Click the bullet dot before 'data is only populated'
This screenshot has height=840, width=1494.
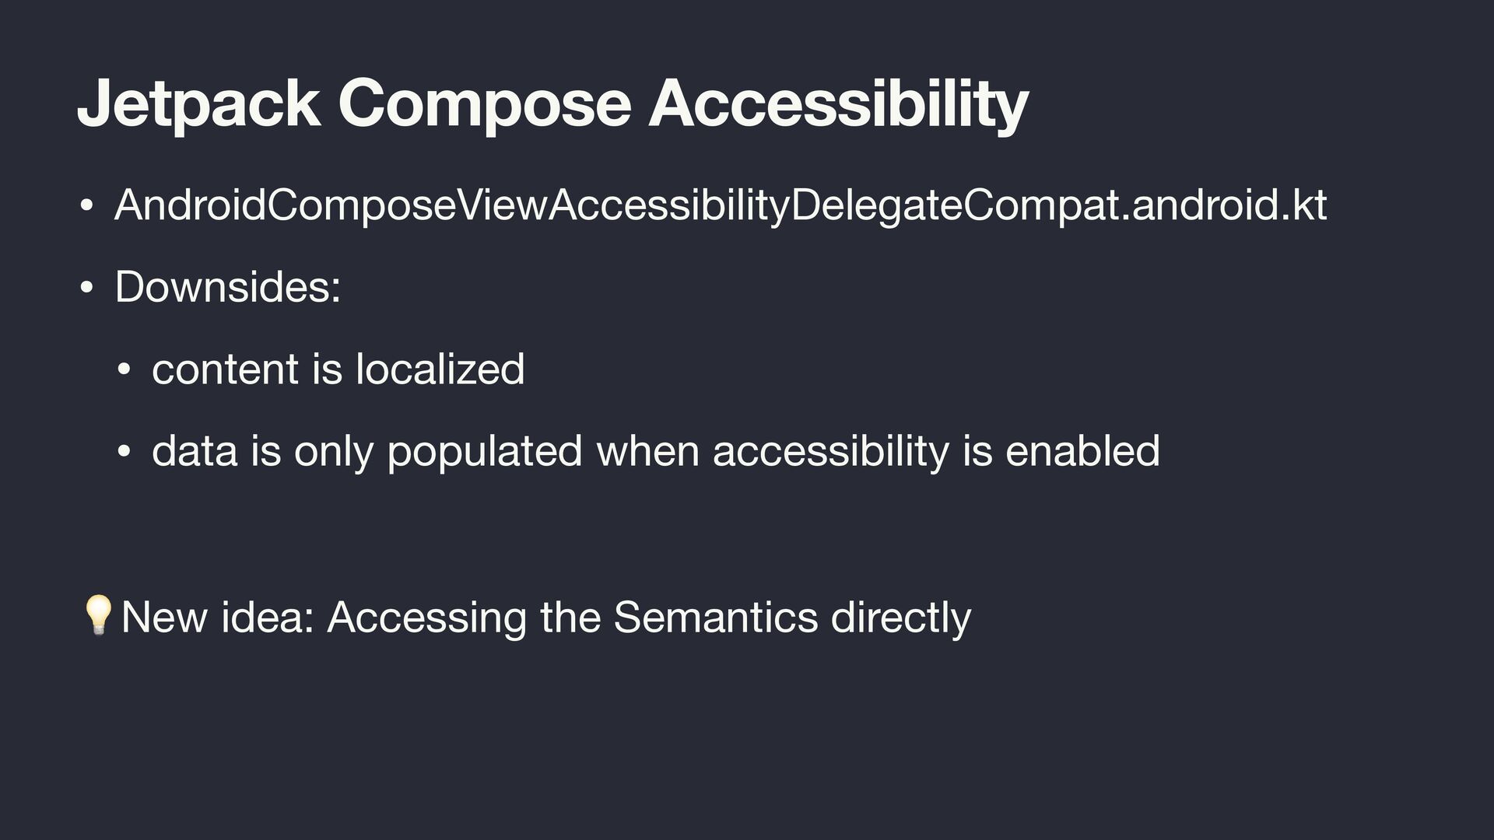pos(123,453)
